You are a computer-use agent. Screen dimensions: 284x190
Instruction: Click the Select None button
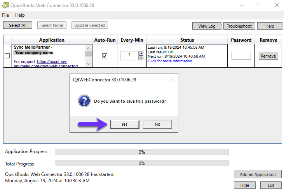(x=52, y=25)
